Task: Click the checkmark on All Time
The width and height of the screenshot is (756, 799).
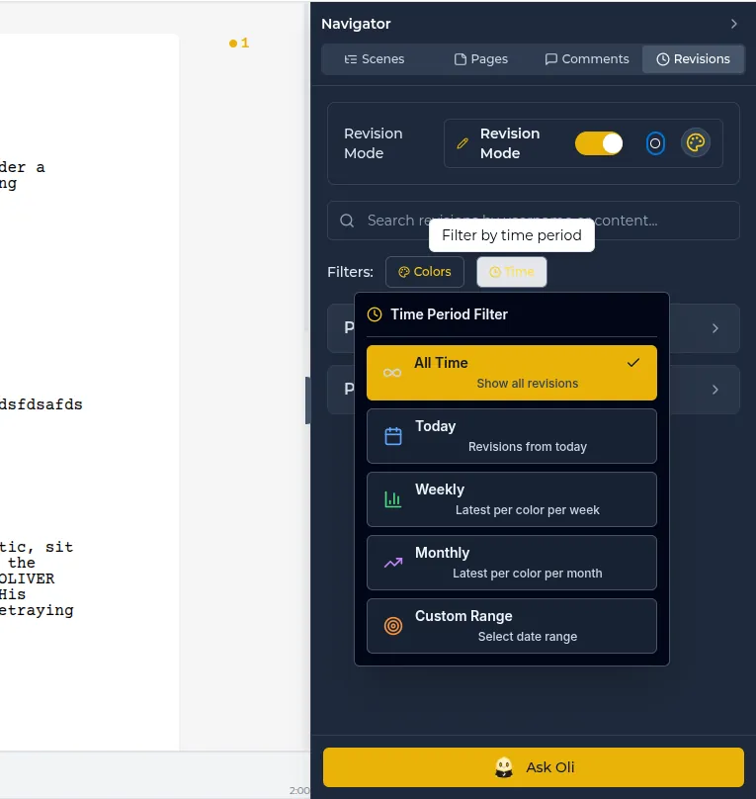Action: click(x=633, y=363)
